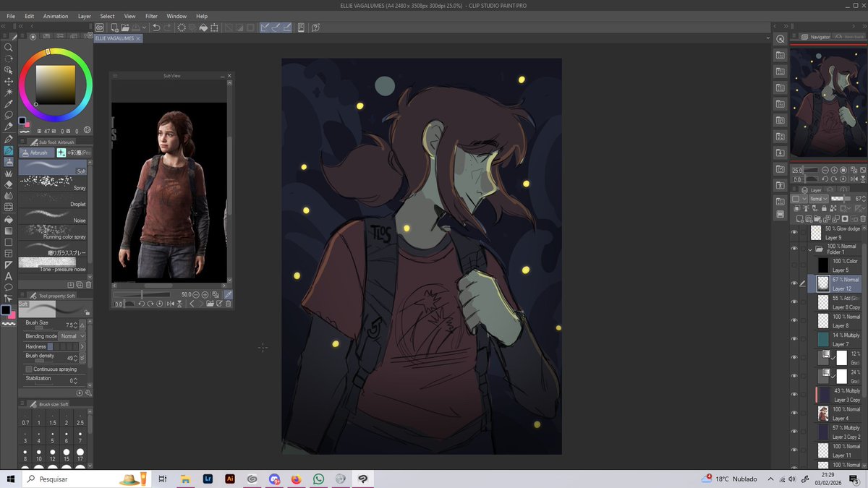Toggle visibility of Layer 7
The height and width of the screenshot is (488, 868).
click(794, 339)
